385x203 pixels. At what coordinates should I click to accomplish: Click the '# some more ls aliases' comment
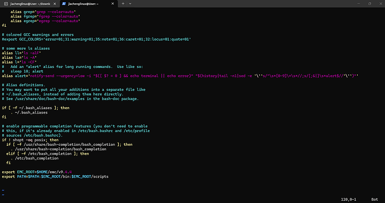(26, 48)
